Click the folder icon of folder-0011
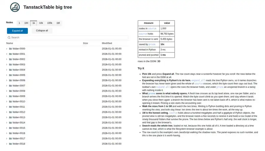265x151 pixels. pos(11,107)
